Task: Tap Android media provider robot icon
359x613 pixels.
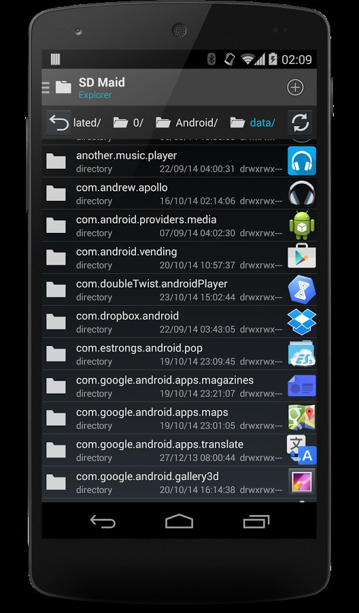Action: [x=302, y=225]
